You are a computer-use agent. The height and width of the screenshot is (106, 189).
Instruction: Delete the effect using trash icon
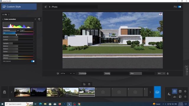(39, 19)
